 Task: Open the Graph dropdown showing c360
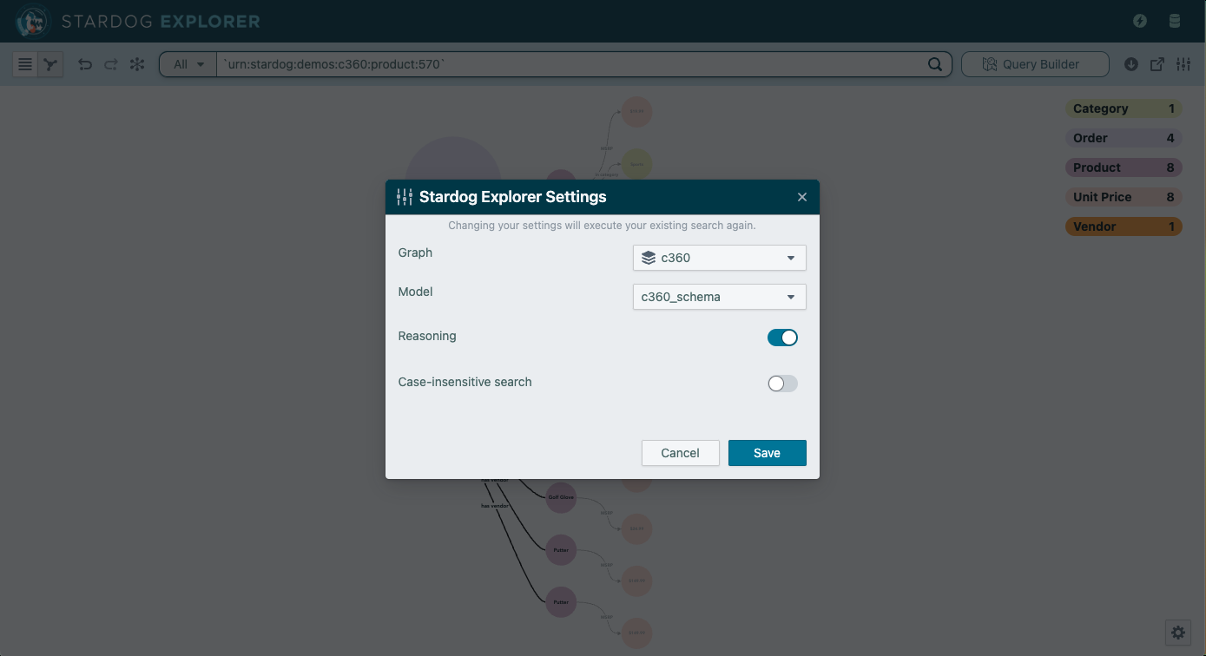(719, 257)
